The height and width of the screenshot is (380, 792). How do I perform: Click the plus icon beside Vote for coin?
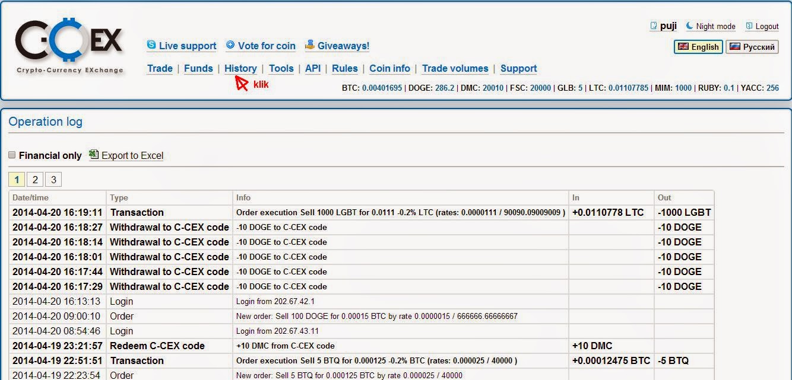[x=230, y=45]
